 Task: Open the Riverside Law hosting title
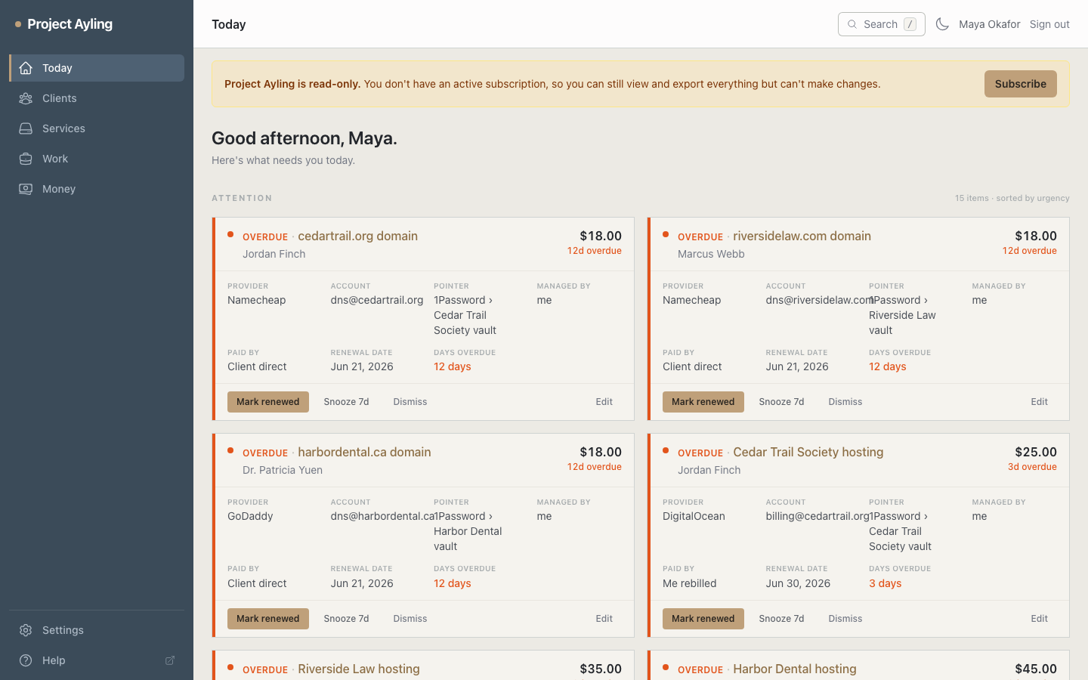[359, 669]
